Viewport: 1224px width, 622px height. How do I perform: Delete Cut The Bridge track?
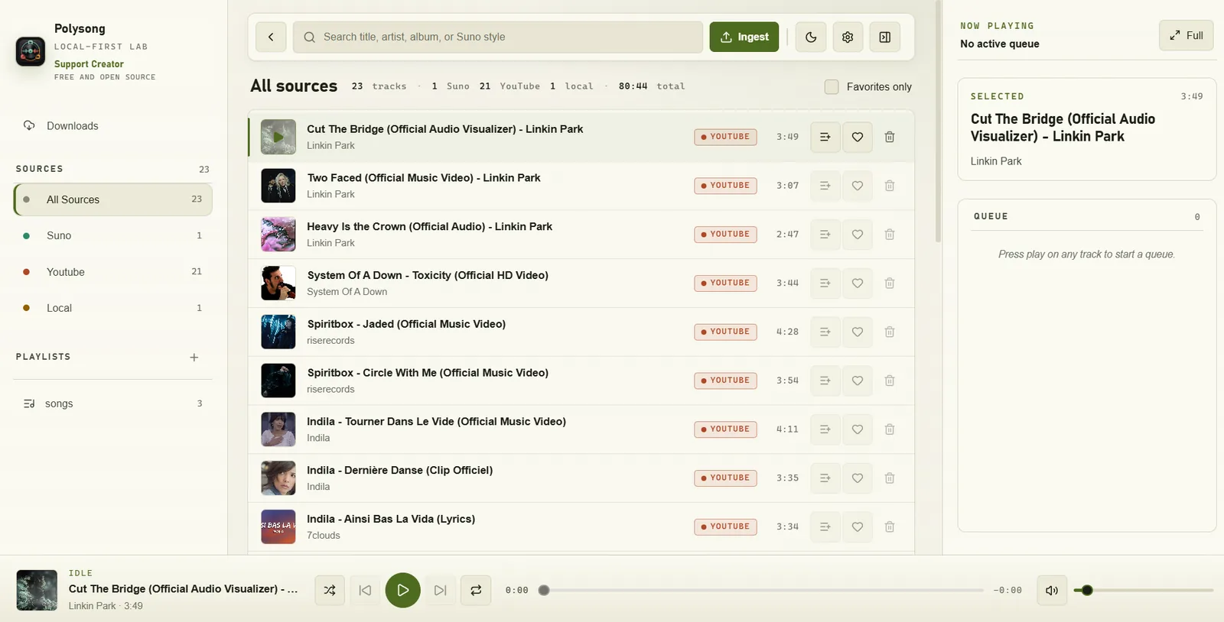pos(890,137)
